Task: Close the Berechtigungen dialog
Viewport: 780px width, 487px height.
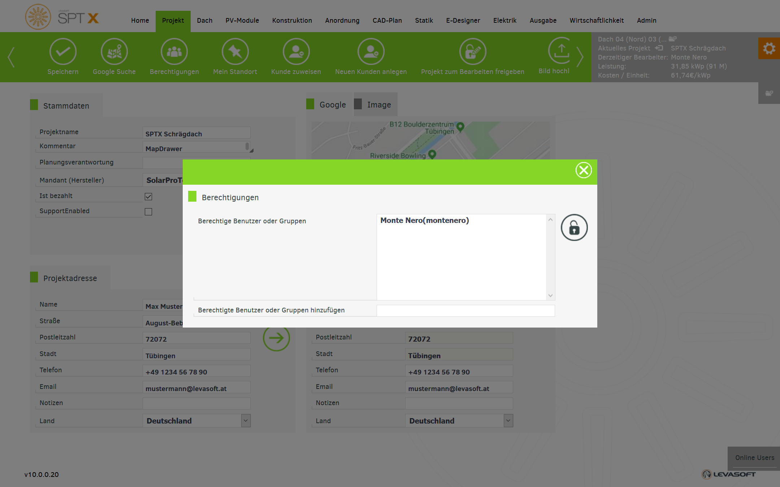Action: click(584, 170)
